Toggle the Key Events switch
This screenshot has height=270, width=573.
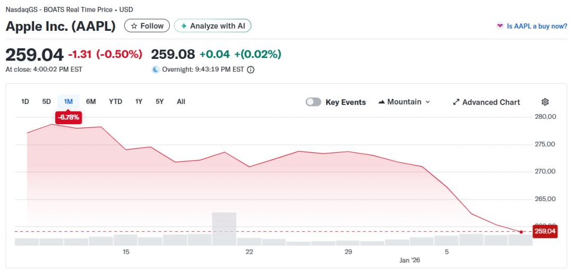click(314, 102)
